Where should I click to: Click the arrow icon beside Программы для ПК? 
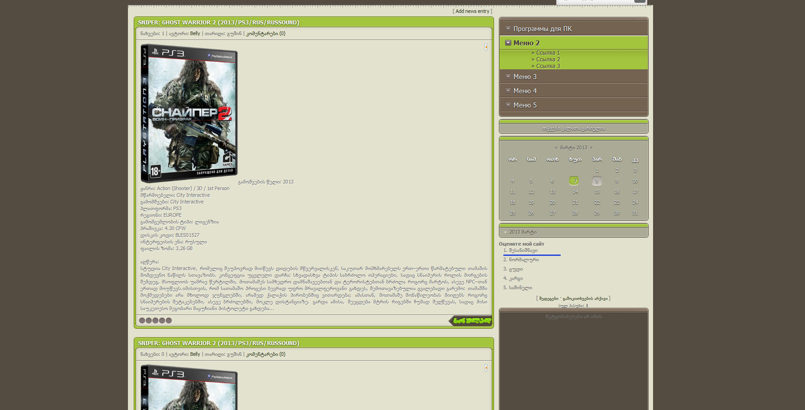[508, 28]
